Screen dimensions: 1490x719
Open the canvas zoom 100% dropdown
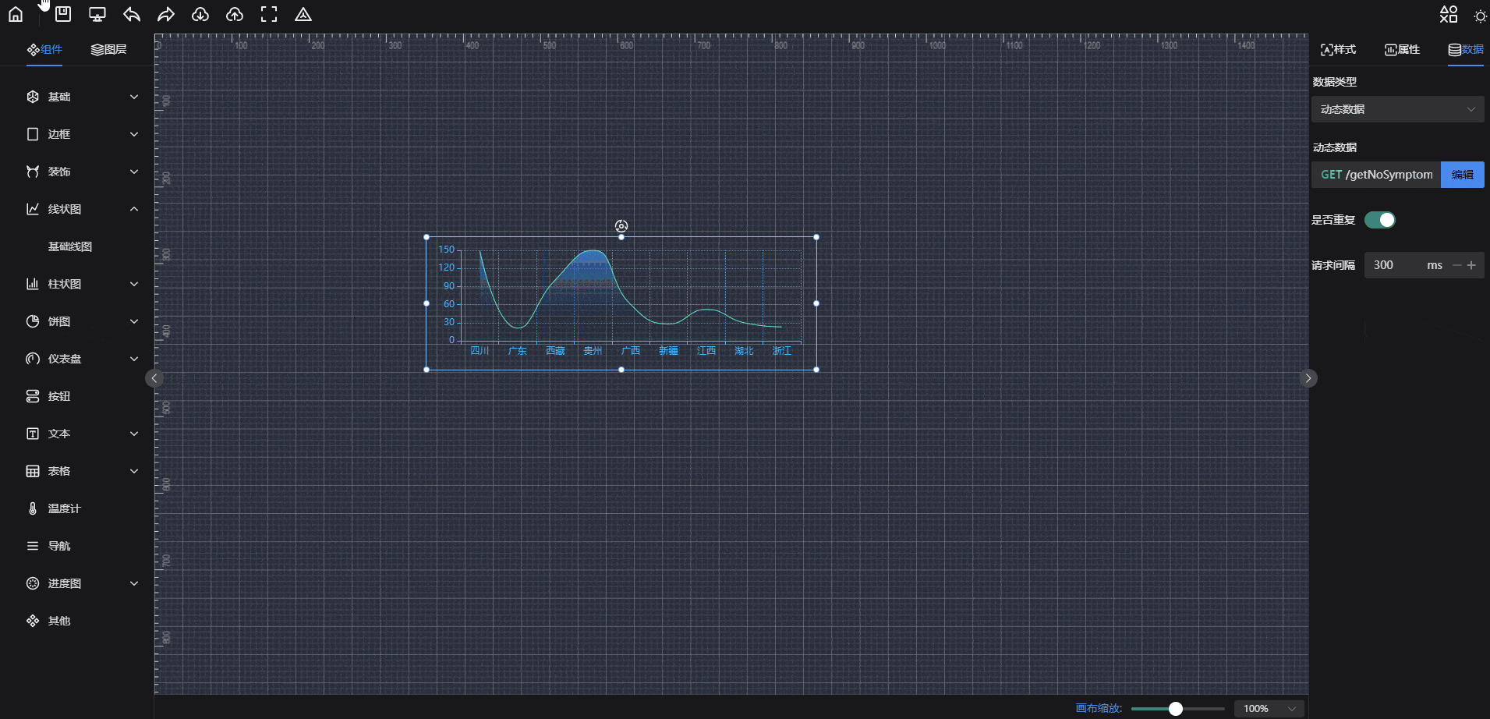(1269, 708)
